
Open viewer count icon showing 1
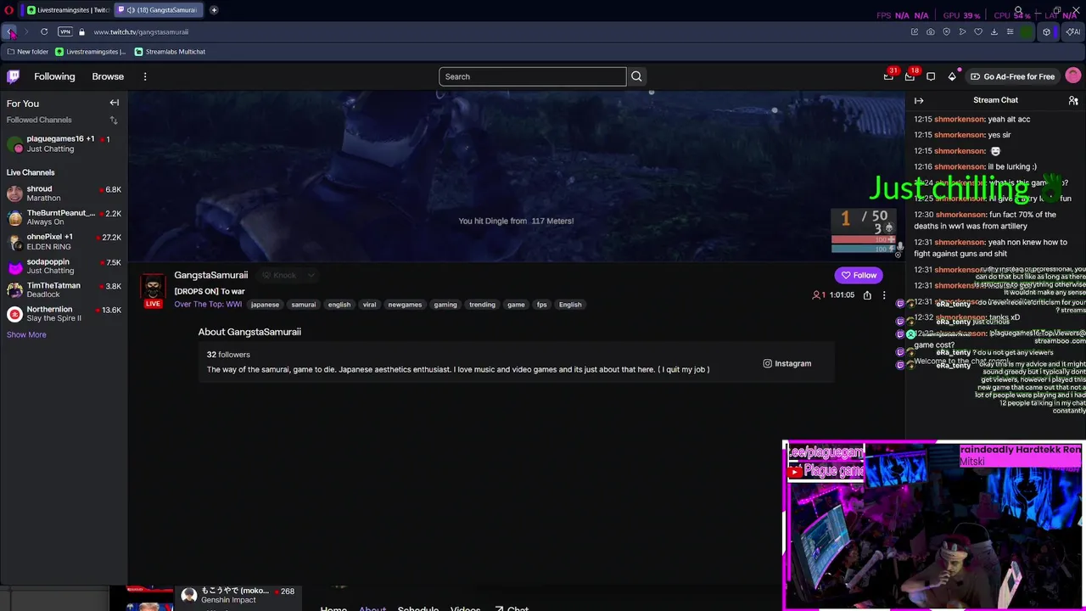click(x=820, y=295)
